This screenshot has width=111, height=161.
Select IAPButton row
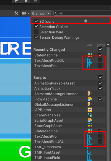pos(68,110)
